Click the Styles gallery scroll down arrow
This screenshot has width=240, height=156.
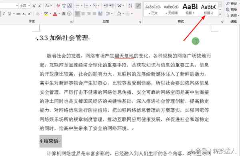(x=220, y=10)
